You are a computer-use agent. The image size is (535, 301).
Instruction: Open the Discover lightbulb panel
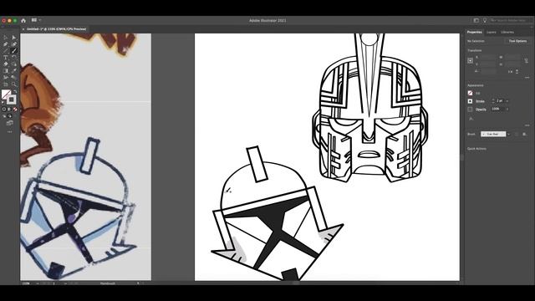click(x=485, y=20)
